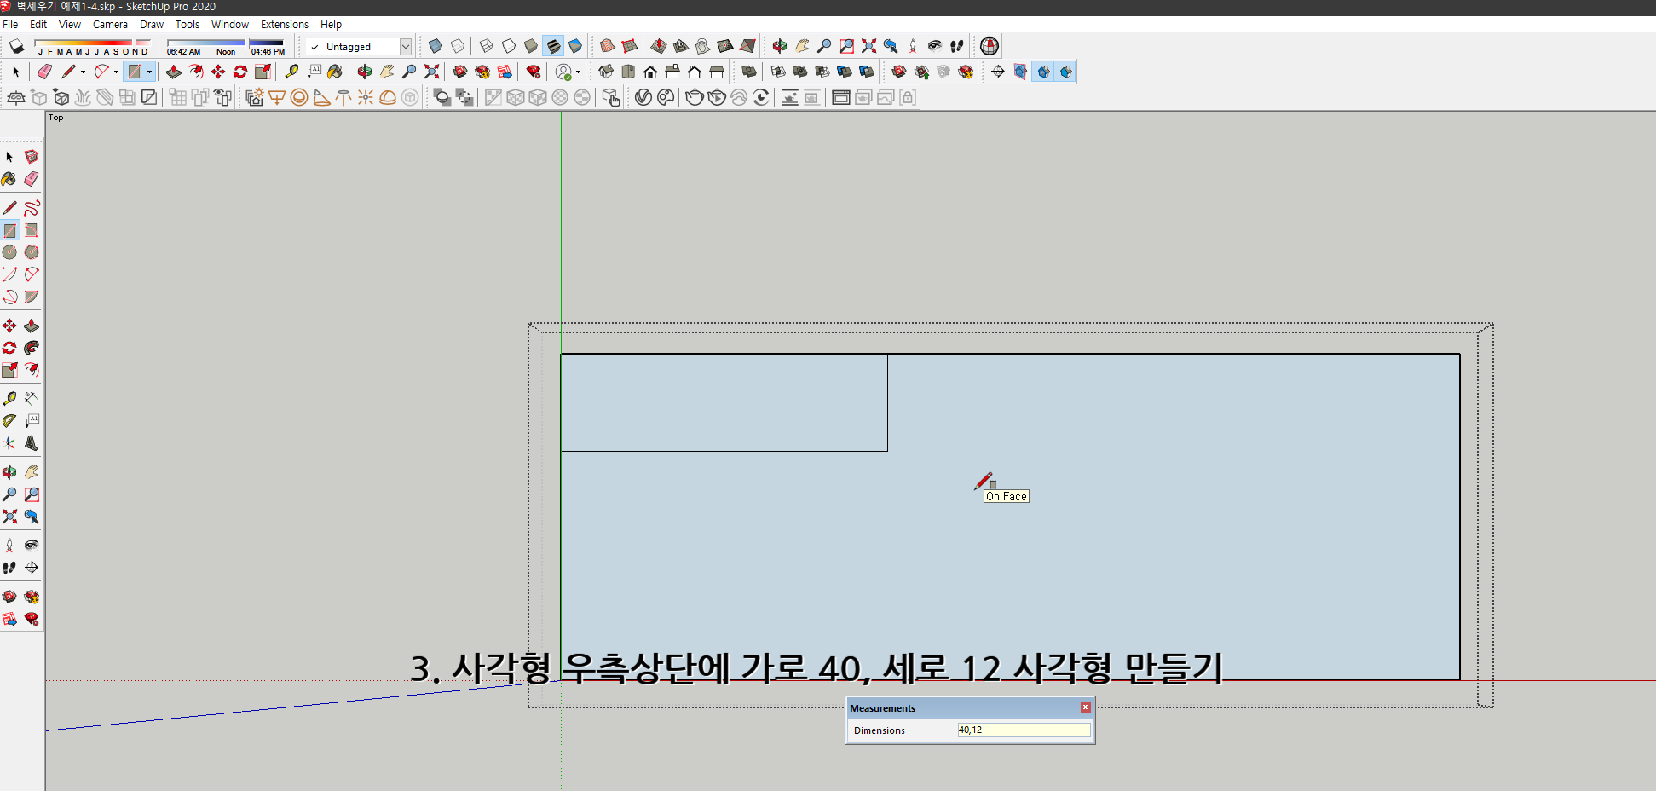
Task: Activate the Orbit tool
Action: coord(10,473)
